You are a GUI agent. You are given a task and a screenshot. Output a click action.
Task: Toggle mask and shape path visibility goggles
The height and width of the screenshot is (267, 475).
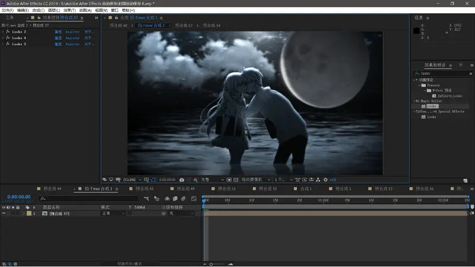[118, 180]
